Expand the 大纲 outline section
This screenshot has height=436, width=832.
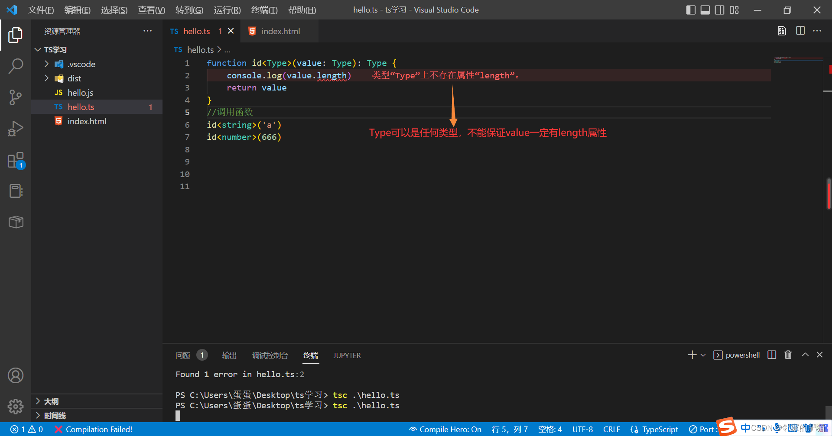click(x=97, y=401)
